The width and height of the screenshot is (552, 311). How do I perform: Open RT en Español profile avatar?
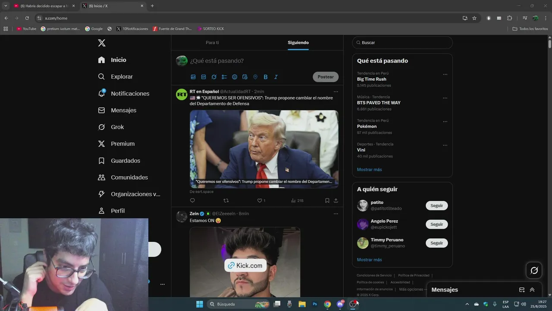(182, 94)
